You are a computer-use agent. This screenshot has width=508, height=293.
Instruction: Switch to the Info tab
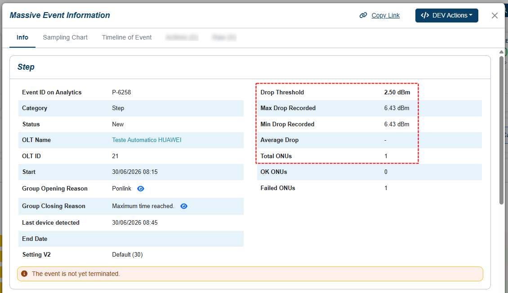(x=22, y=38)
